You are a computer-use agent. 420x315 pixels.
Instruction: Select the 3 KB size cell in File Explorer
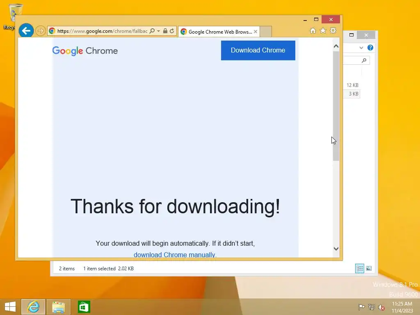point(353,94)
